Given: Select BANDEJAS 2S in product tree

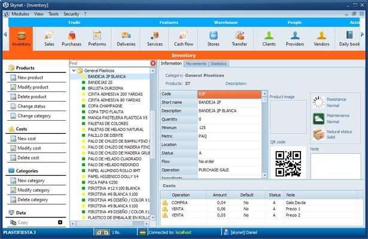Looking at the screenshot, I should coord(100,82).
